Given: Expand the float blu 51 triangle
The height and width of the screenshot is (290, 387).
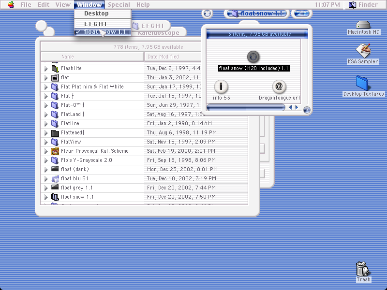Looking at the screenshot, I should (46, 179).
